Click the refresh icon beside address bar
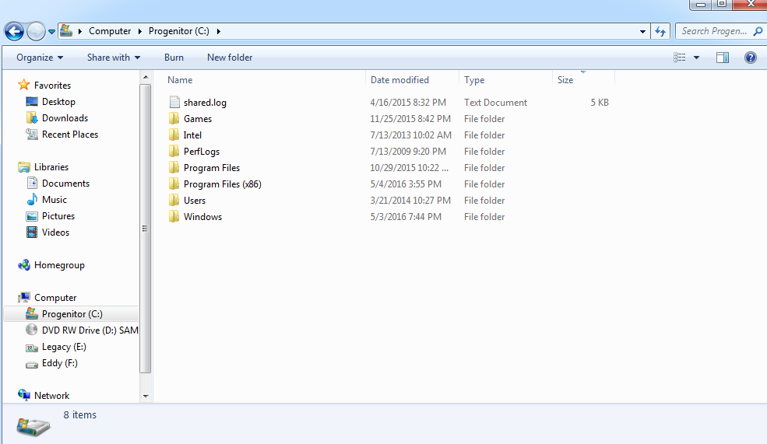Screen dimensions: 767x444 point(660,31)
